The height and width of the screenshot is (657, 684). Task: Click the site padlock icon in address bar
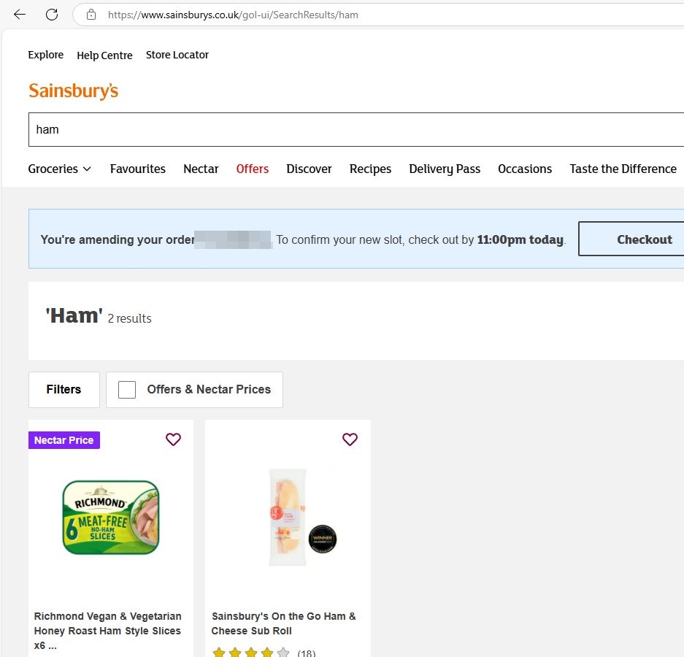(x=91, y=15)
